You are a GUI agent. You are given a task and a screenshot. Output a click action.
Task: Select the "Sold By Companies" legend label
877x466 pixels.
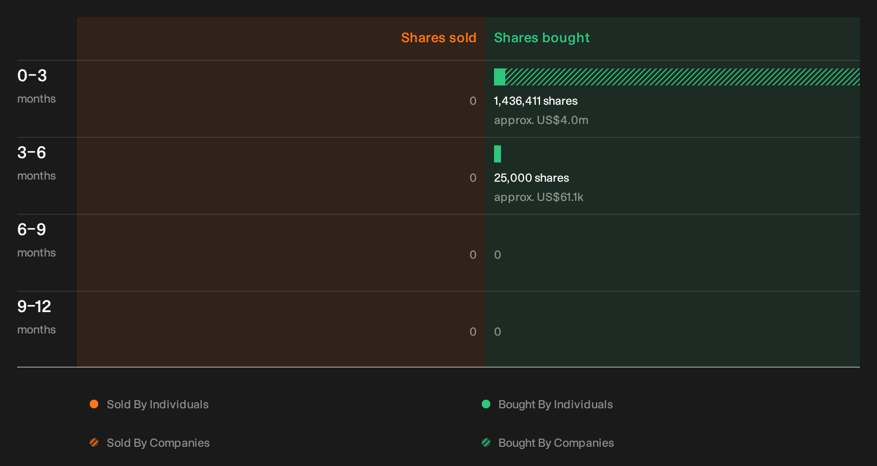pyautogui.click(x=158, y=443)
